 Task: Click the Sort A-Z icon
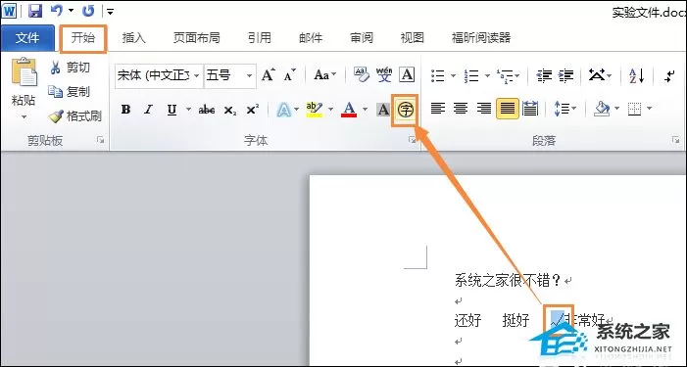click(637, 75)
